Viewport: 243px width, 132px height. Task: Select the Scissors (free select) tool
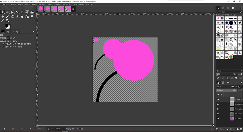12,12
